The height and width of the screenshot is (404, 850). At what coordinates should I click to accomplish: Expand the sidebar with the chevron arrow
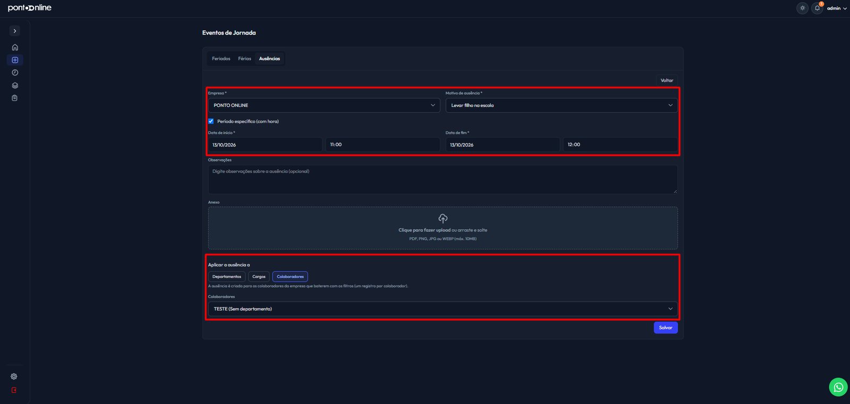click(15, 31)
